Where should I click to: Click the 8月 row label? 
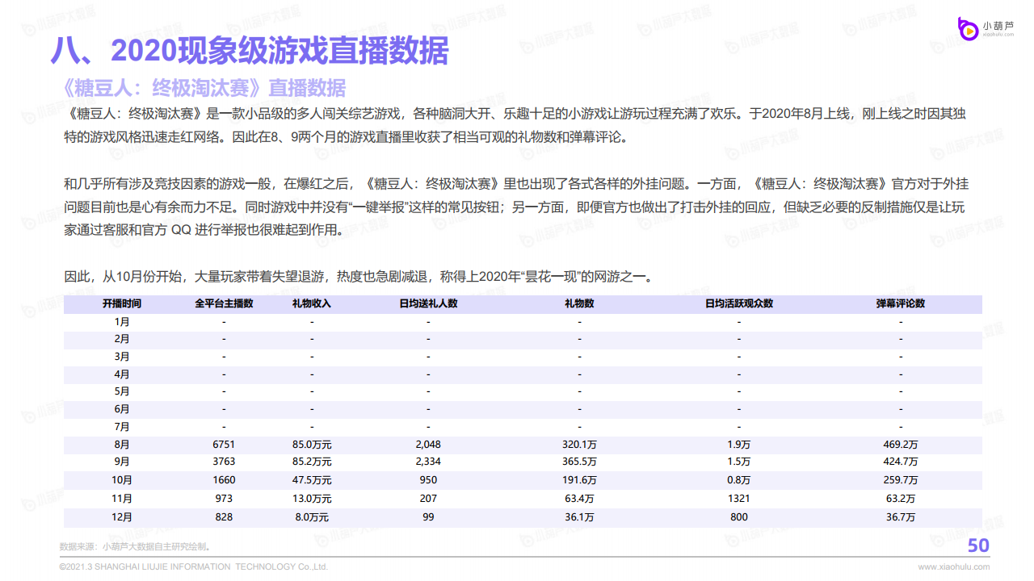[122, 445]
